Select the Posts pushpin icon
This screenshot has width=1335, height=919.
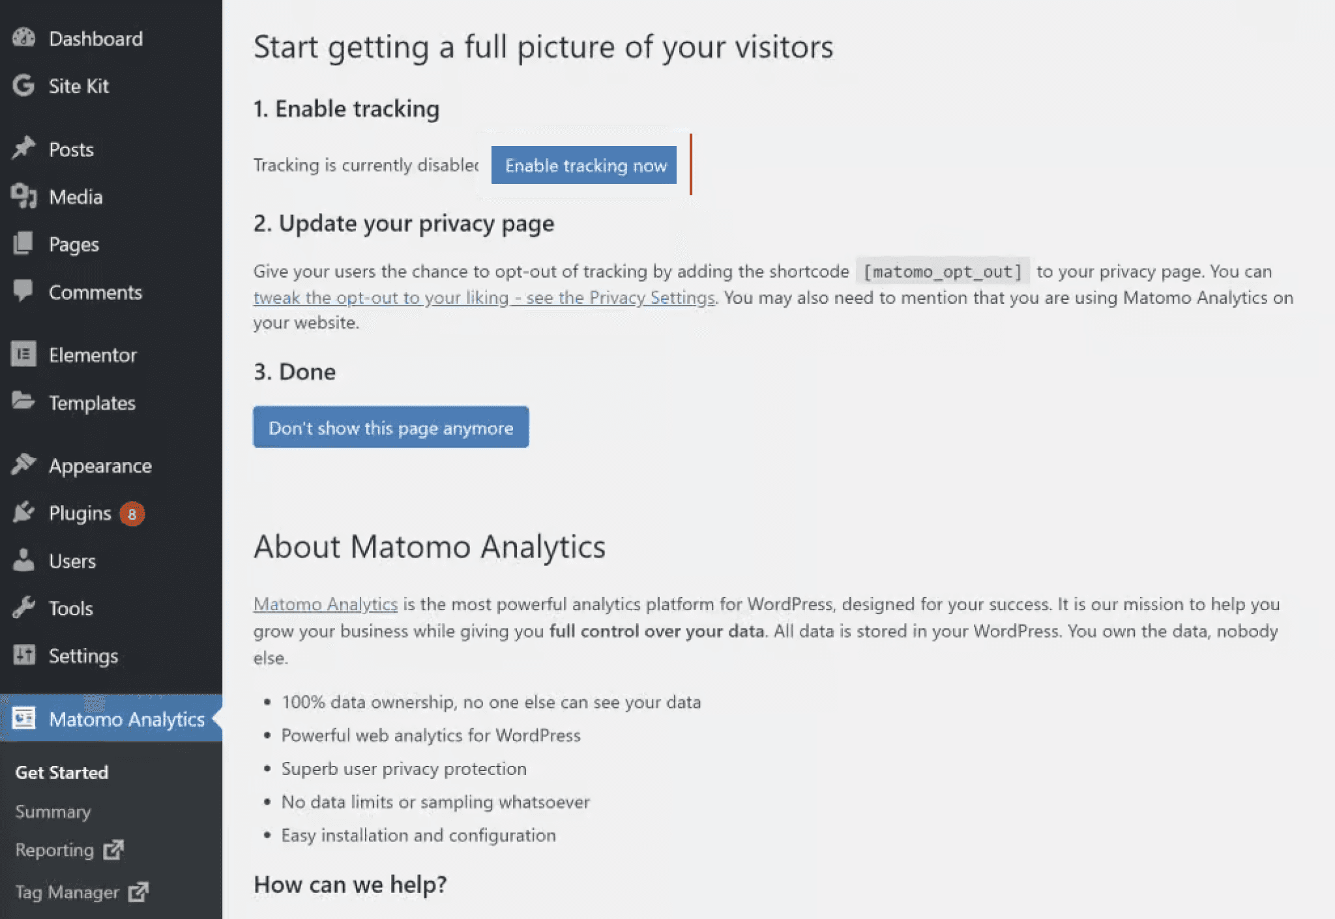[23, 149]
